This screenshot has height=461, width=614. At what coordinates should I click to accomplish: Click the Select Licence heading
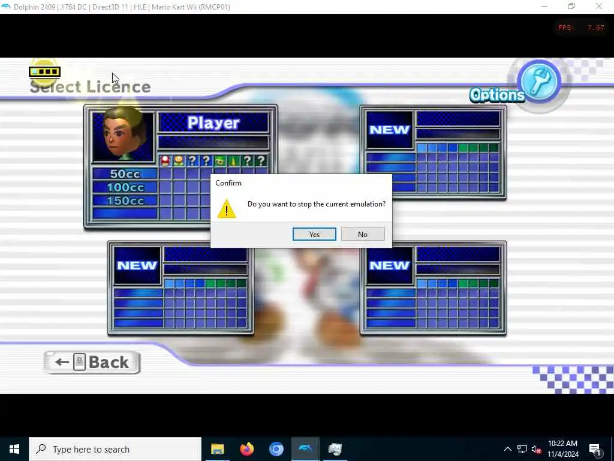[x=90, y=86]
